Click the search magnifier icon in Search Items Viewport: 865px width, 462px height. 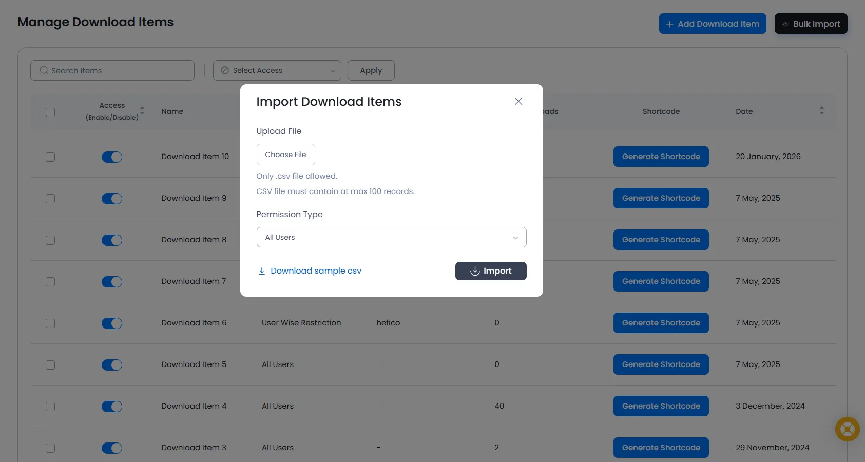(44, 70)
